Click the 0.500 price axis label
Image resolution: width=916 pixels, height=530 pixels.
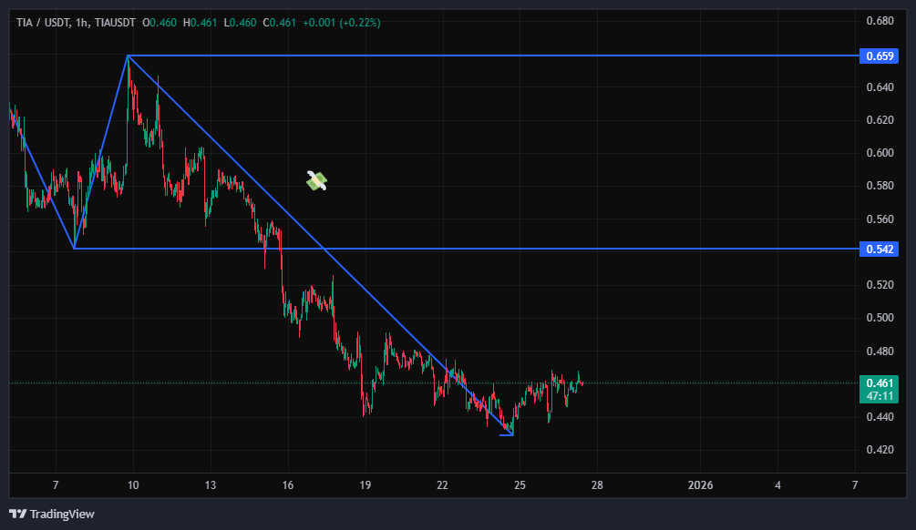click(880, 318)
